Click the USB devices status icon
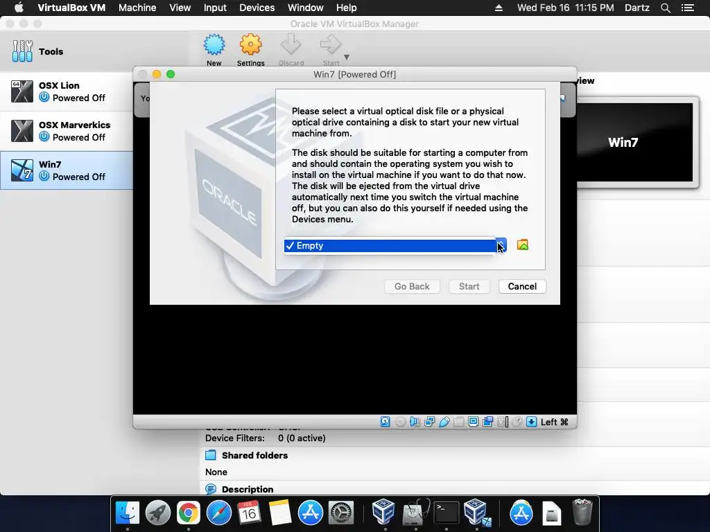The height and width of the screenshot is (532, 710). click(444, 422)
